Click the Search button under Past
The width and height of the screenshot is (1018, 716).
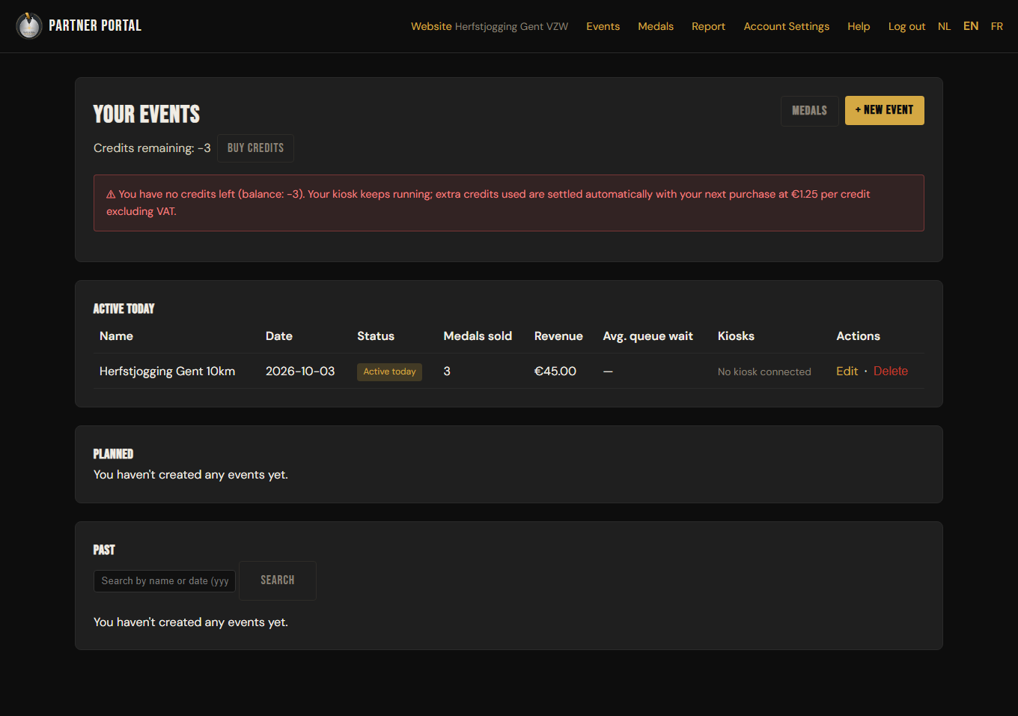coord(277,580)
